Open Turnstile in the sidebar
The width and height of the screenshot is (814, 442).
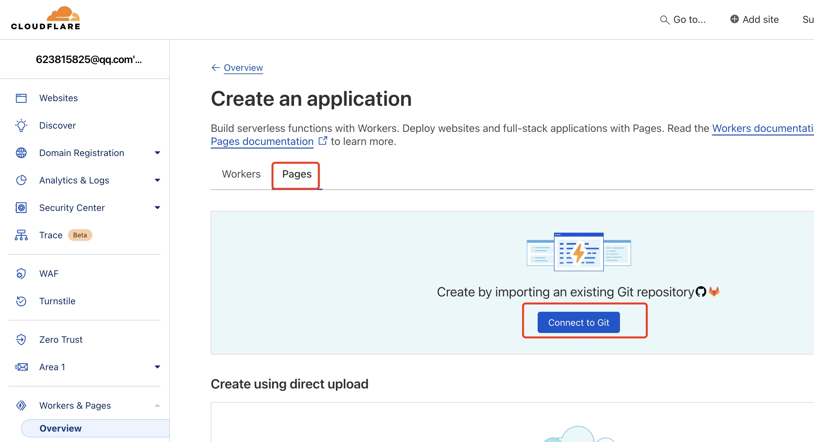click(57, 301)
